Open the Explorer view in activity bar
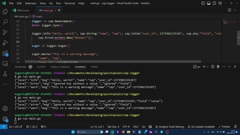This screenshot has height=135, width=240. tap(5, 12)
